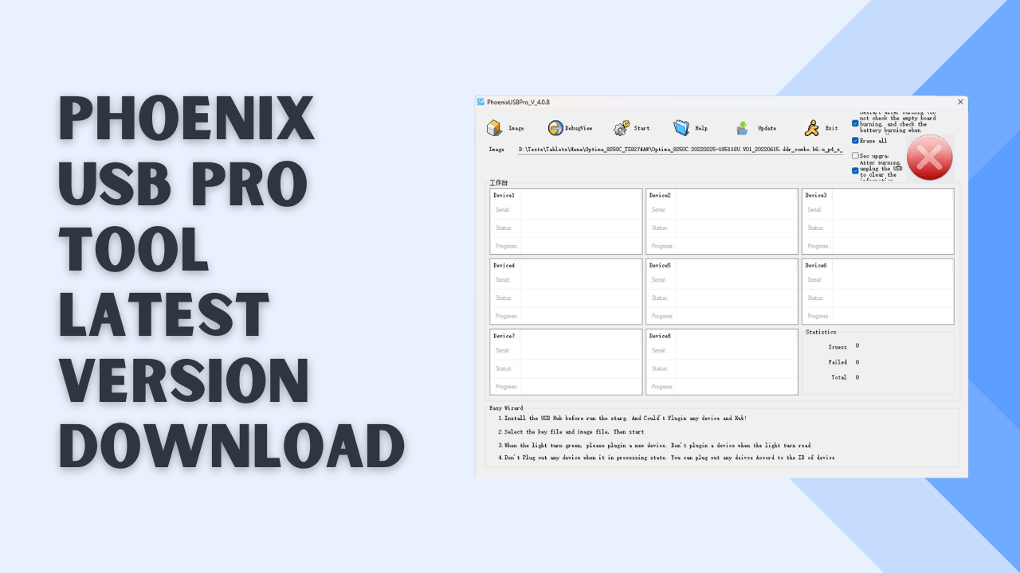This screenshot has height=573, width=1020.
Task: Click the Easy Wizard heading
Action: click(x=506, y=407)
